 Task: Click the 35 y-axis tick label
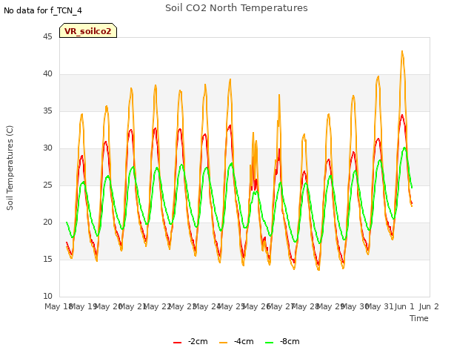(x=47, y=111)
